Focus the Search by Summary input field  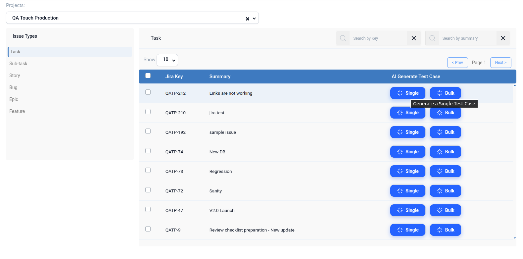click(467, 38)
